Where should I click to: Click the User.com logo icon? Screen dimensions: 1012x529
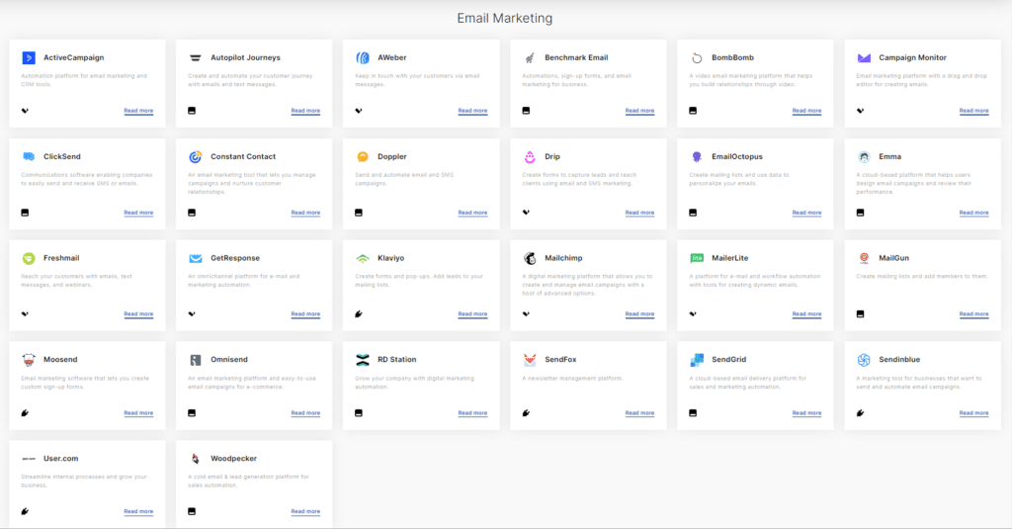pyautogui.click(x=29, y=459)
